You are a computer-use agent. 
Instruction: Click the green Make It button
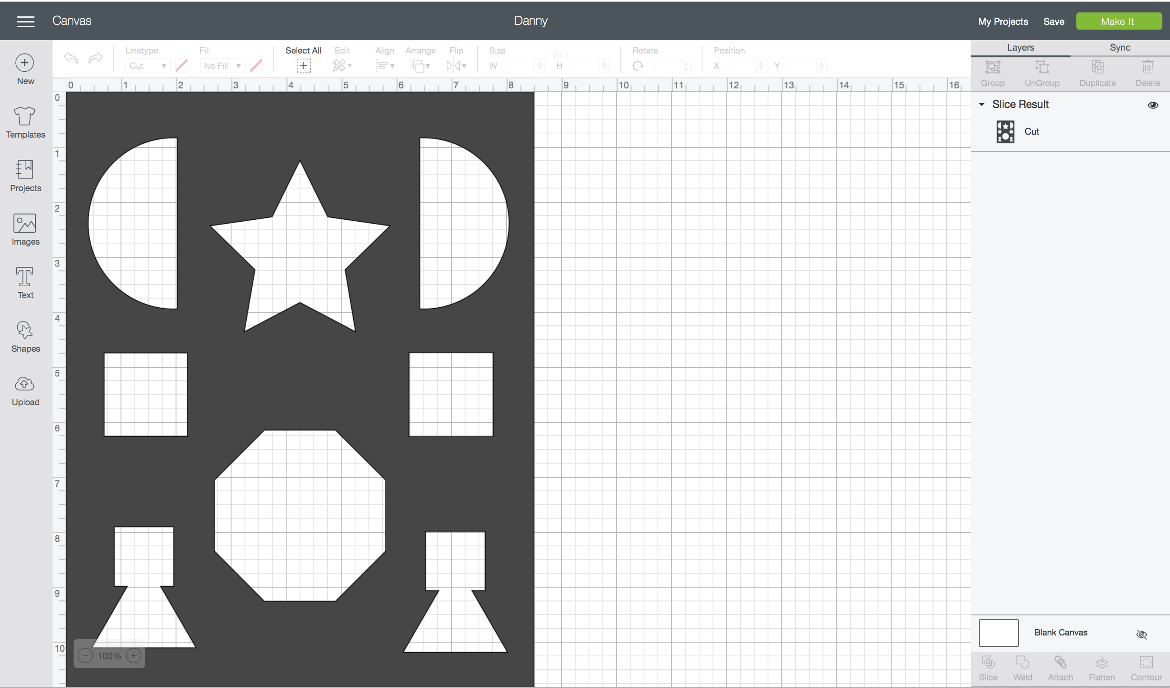1118,21
